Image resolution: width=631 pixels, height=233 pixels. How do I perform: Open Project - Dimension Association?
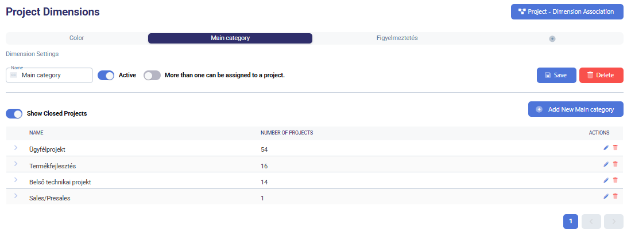pyautogui.click(x=567, y=11)
